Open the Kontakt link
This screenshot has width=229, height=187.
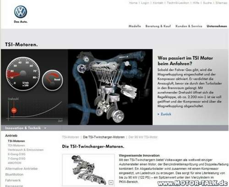click(x=158, y=3)
